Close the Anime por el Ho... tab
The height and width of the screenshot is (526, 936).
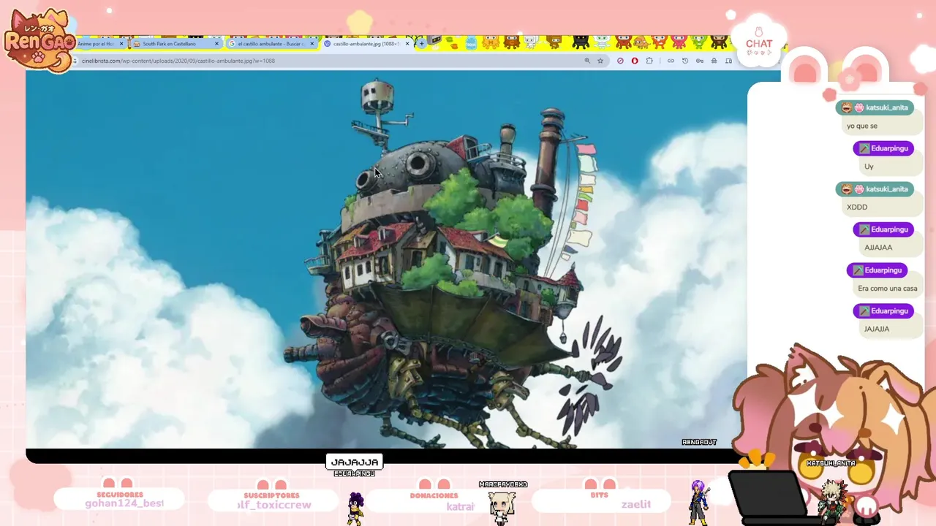click(x=121, y=44)
